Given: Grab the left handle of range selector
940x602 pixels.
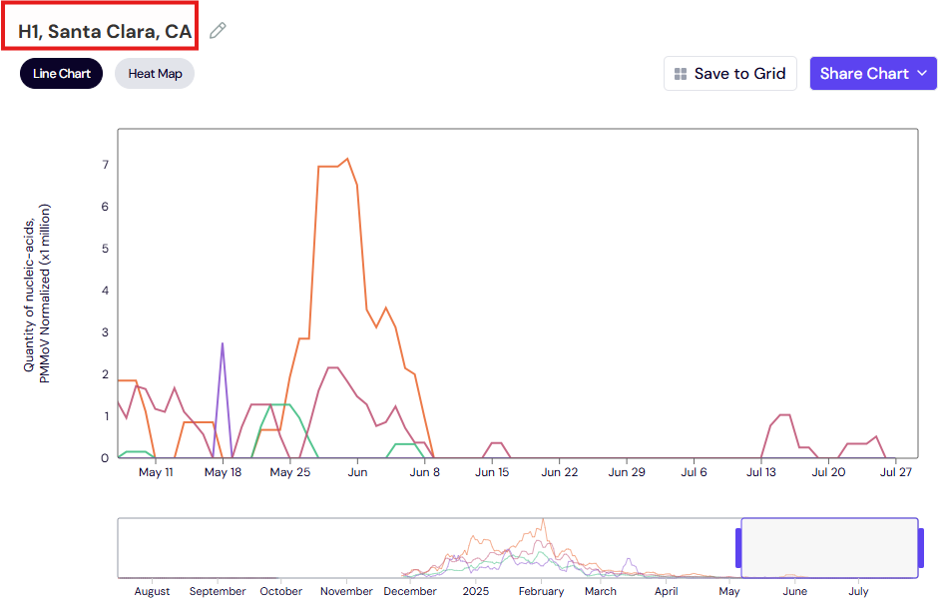Looking at the screenshot, I should [738, 548].
